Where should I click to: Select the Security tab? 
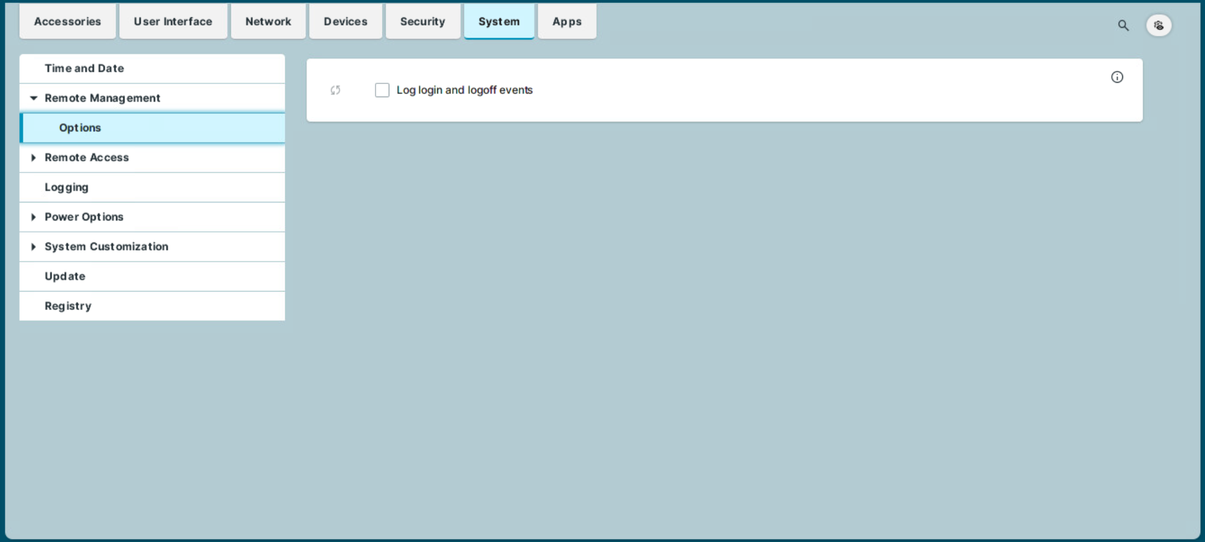click(422, 22)
